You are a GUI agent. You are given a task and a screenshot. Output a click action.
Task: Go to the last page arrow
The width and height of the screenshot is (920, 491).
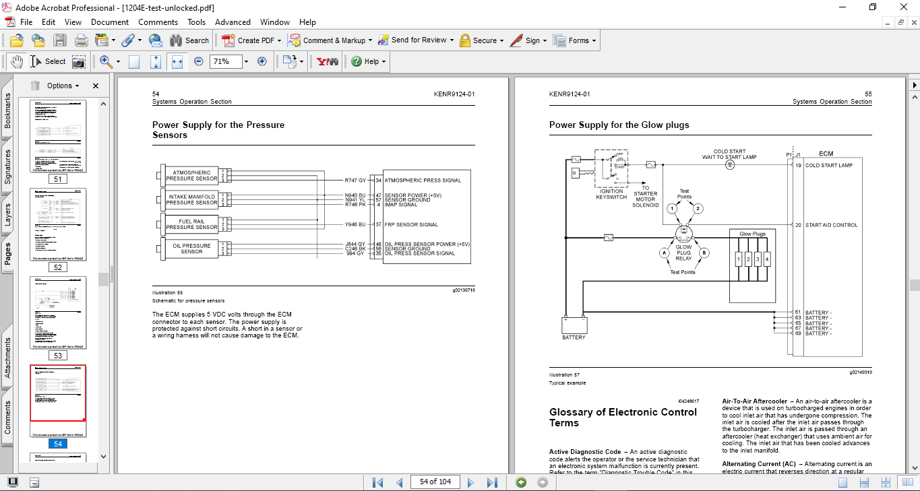[492, 482]
